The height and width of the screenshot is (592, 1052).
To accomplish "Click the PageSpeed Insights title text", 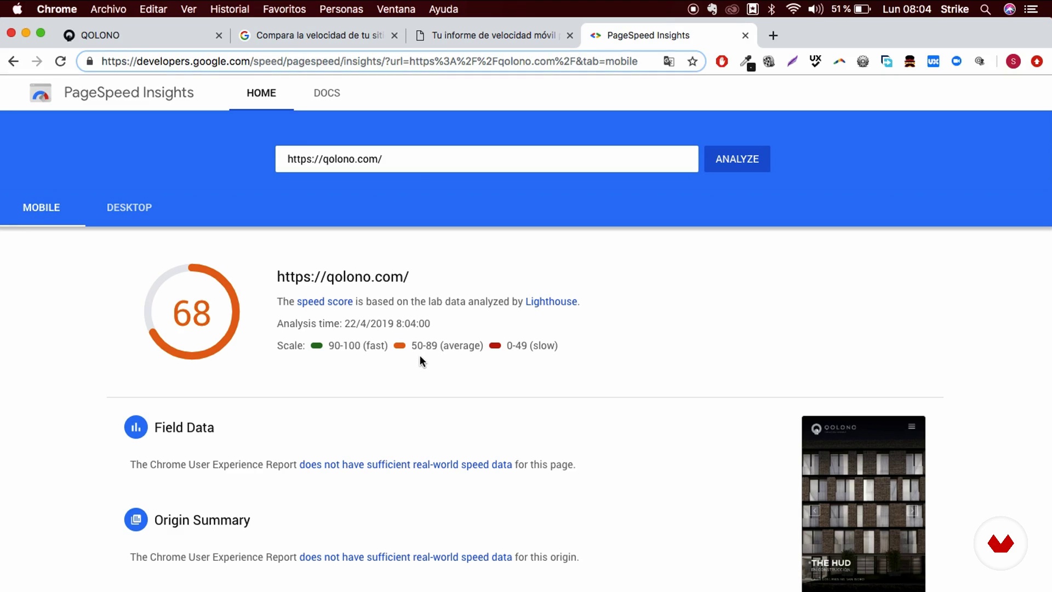I will (x=129, y=93).
